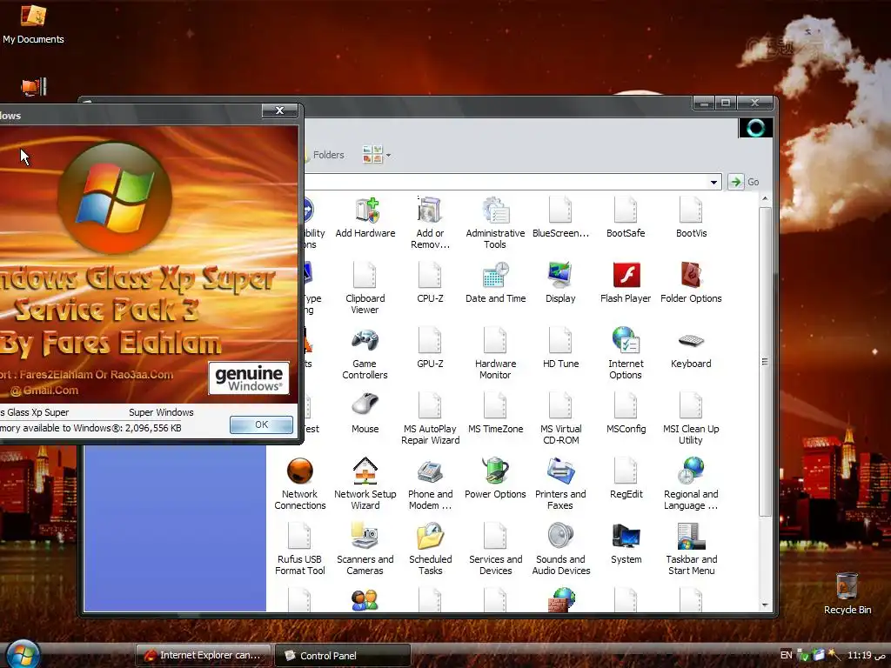891x668 pixels.
Task: Open Display settings icon
Action: coord(560,283)
